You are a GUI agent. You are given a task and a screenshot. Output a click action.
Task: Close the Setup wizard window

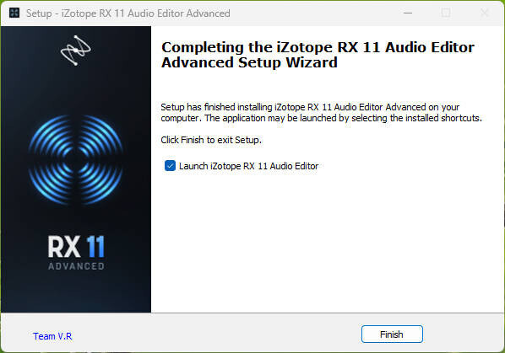484,13
